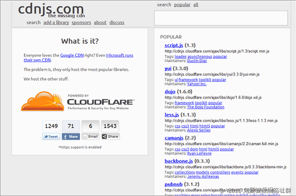Open the script.js library link
The image size is (296, 196).
coord(174,45)
